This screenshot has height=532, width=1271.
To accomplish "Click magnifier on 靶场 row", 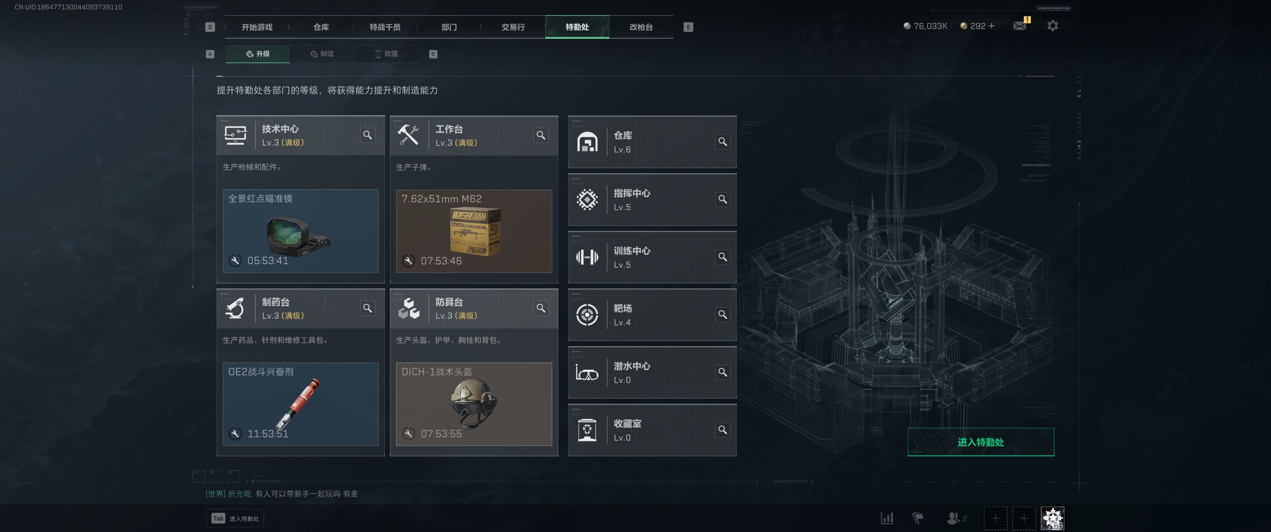I will [x=722, y=314].
